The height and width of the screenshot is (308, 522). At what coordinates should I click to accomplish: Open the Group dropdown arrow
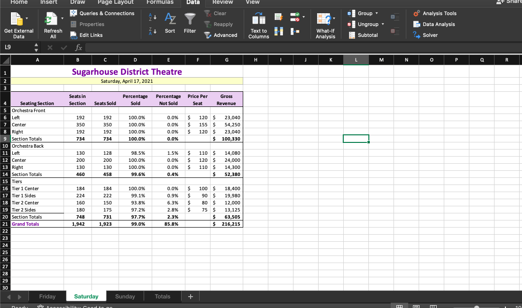(x=377, y=13)
